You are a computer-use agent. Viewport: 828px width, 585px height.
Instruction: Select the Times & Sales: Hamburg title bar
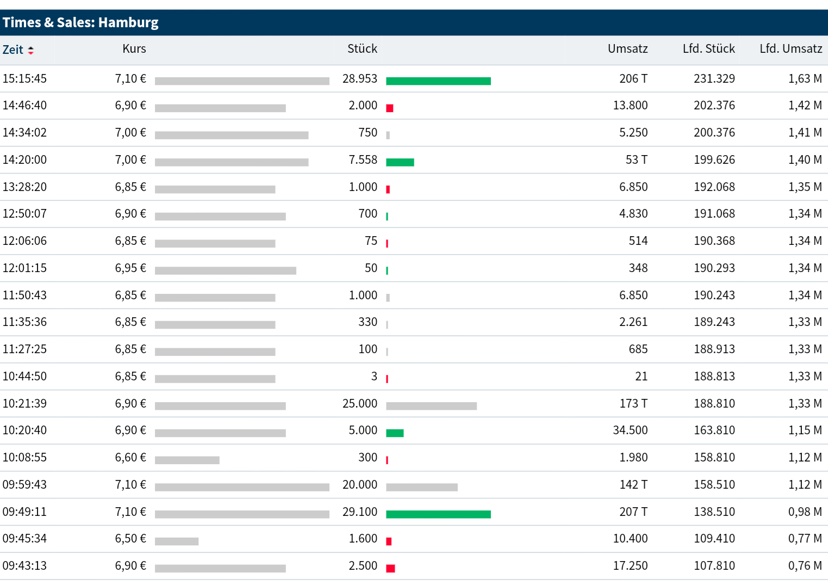tap(81, 22)
